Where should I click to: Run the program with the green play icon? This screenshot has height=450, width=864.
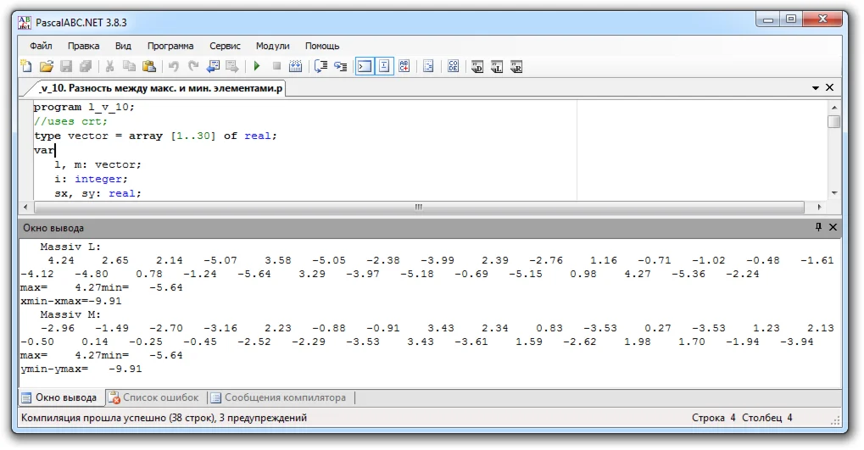point(256,66)
